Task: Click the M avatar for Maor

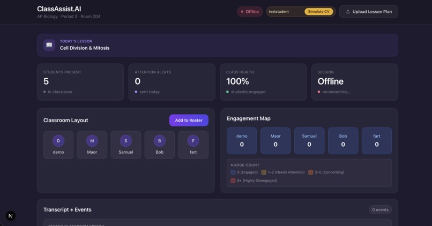Action: pos(92,141)
